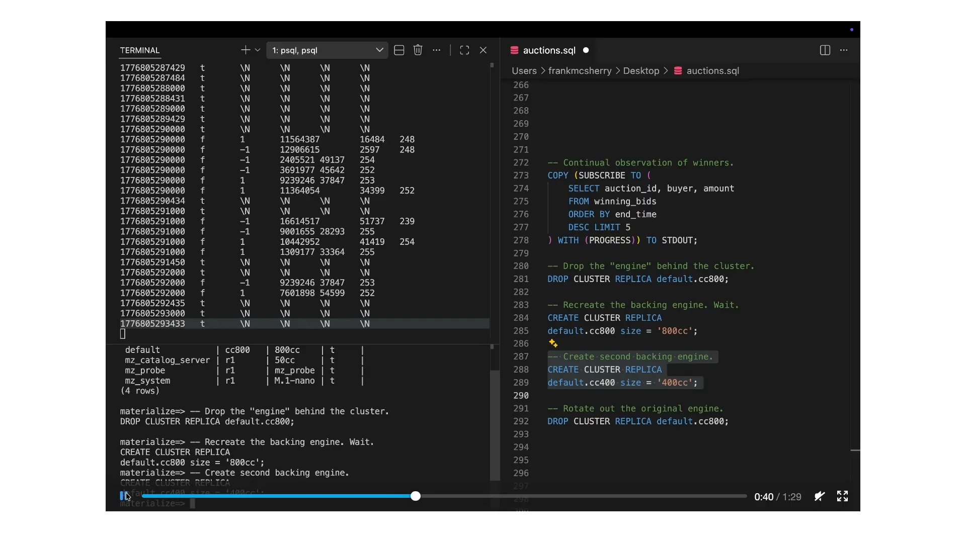Click the '0:40 / 1:29' time display
The height and width of the screenshot is (543, 966).
point(777,497)
